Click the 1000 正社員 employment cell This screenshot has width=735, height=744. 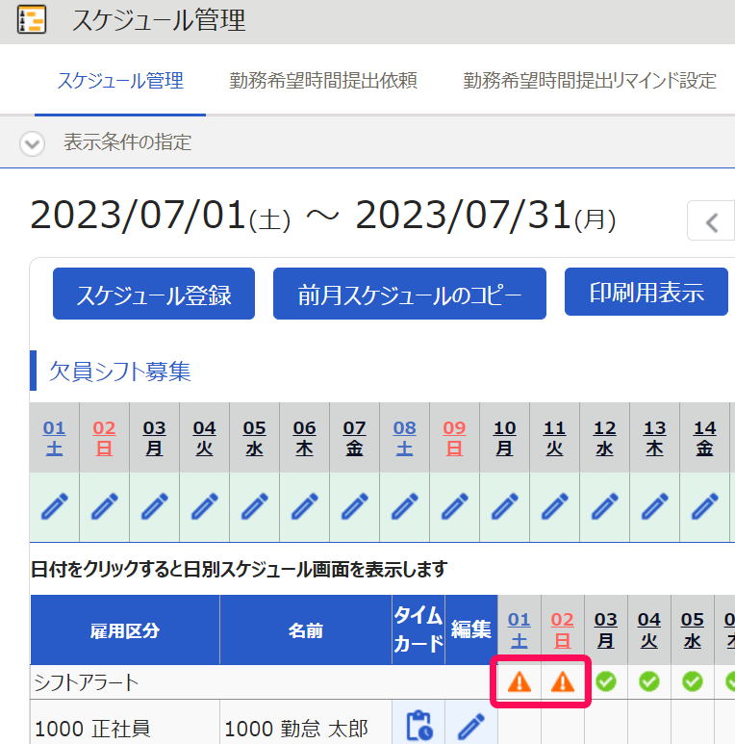[125, 722]
